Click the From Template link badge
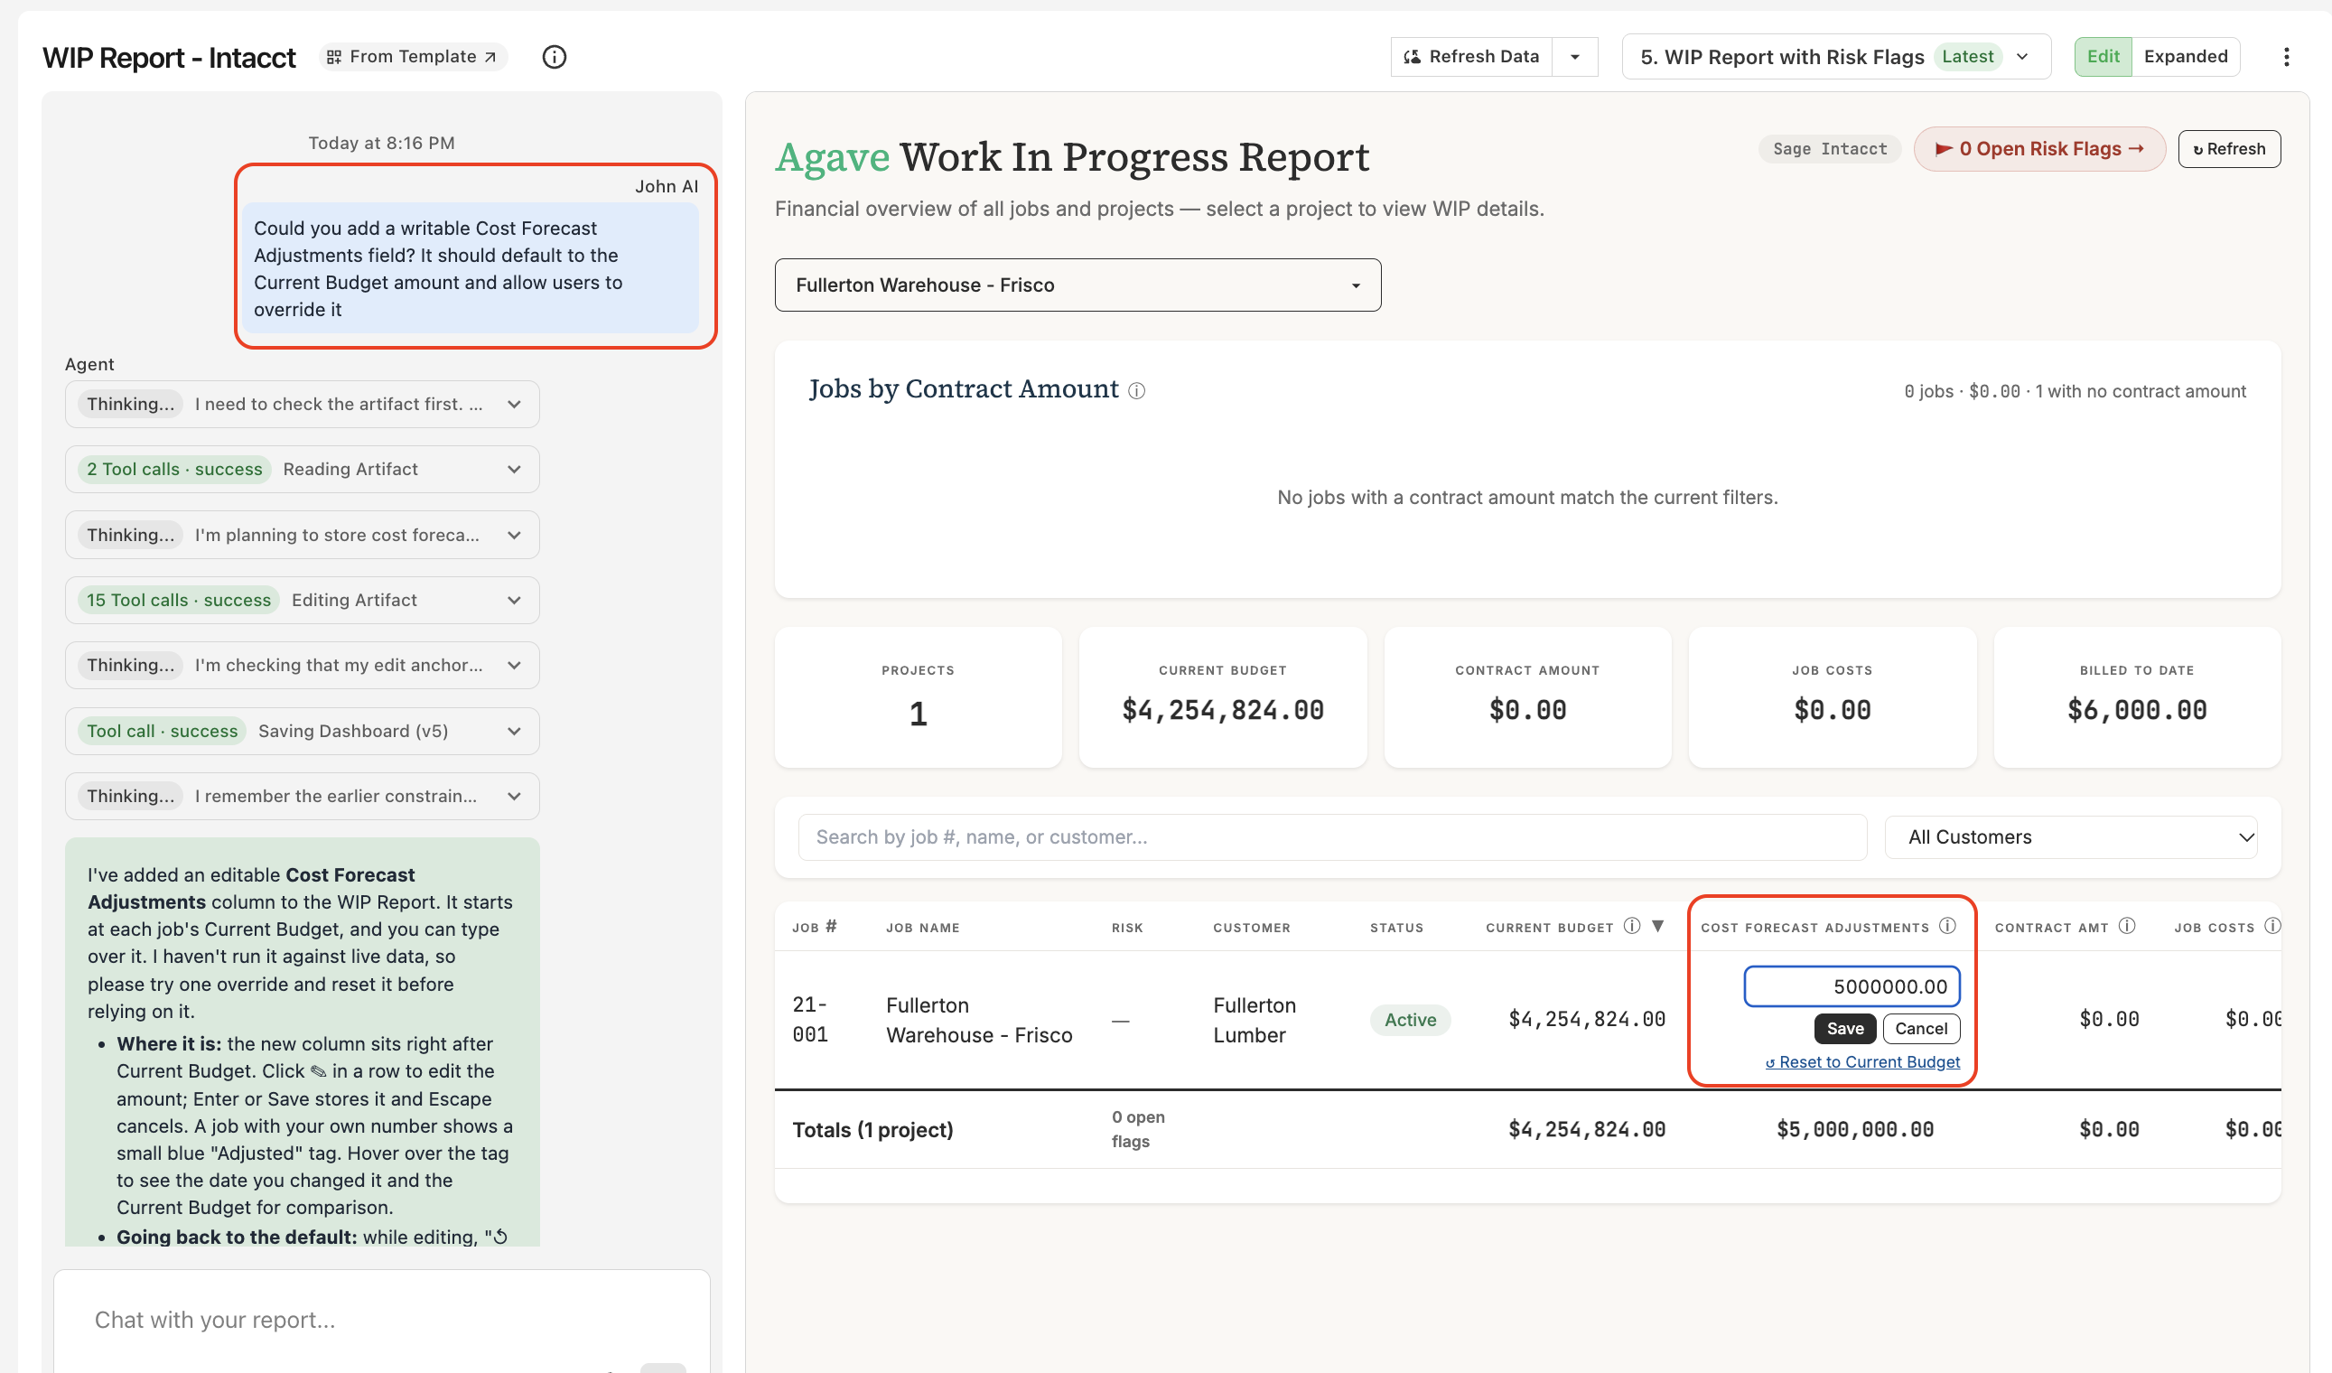2332x1373 pixels. coord(414,56)
